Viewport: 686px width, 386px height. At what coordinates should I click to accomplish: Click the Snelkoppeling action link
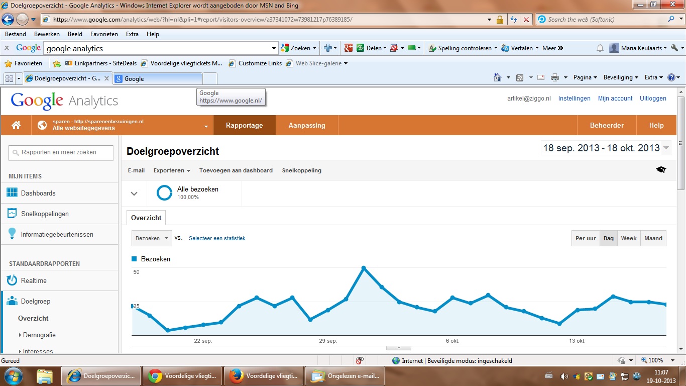tap(302, 170)
